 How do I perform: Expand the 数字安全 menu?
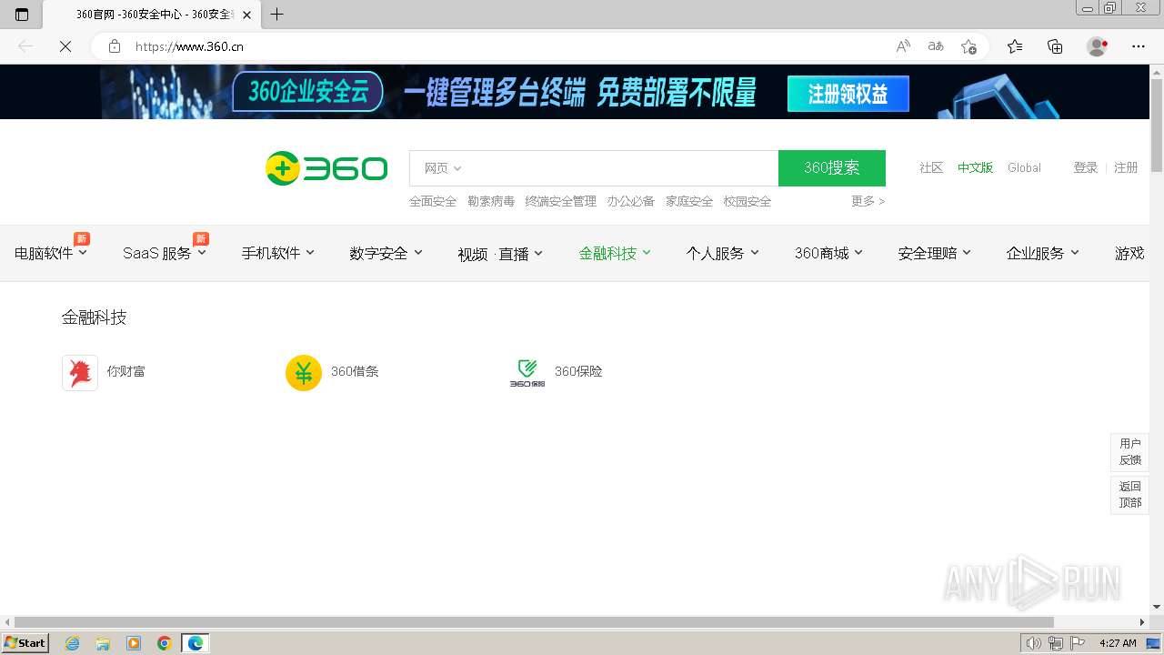click(x=386, y=253)
